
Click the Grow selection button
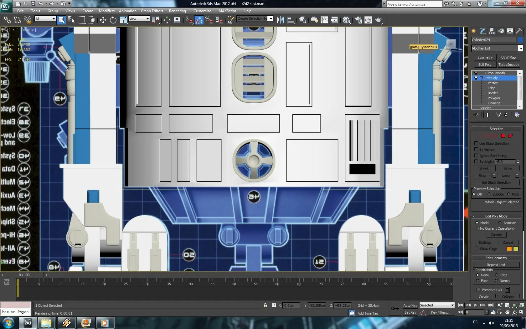[x=508, y=168]
